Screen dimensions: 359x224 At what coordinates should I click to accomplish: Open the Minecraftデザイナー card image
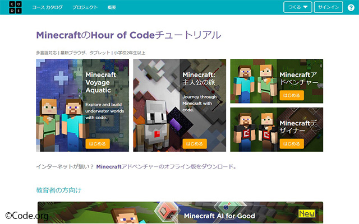tap(277, 129)
